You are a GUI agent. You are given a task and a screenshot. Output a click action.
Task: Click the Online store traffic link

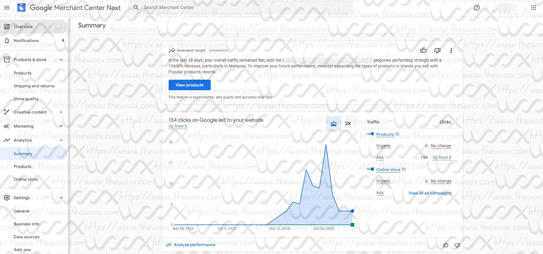point(388,170)
